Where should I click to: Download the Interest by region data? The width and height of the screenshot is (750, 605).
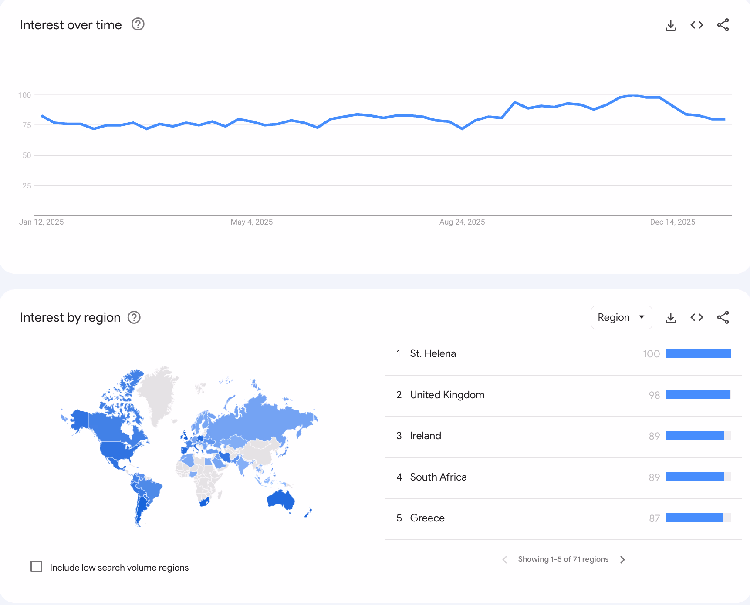[x=670, y=317]
